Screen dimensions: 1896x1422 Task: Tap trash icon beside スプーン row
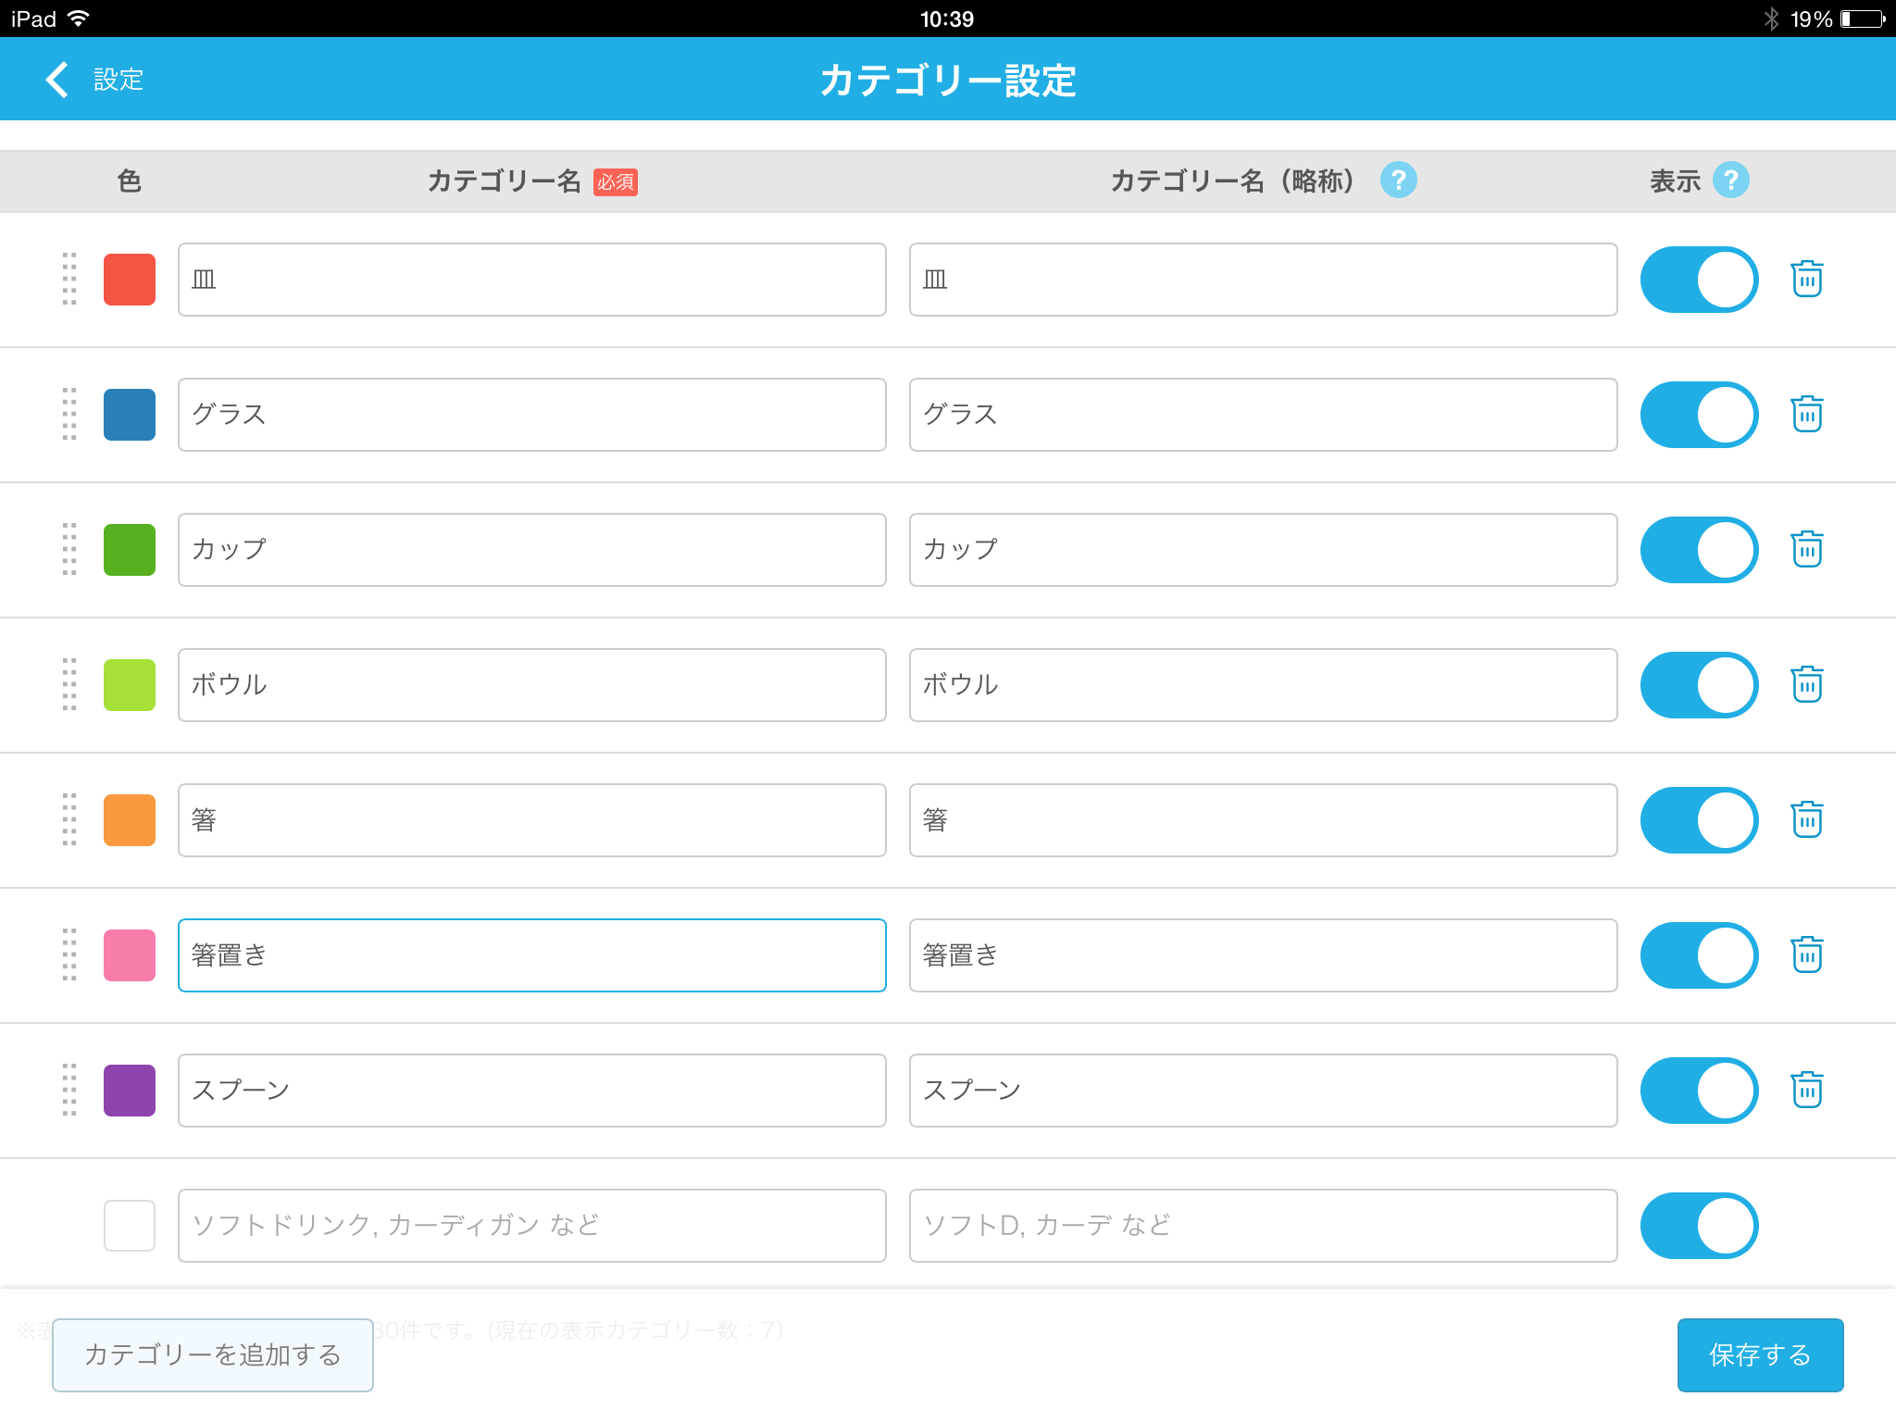(1806, 1090)
